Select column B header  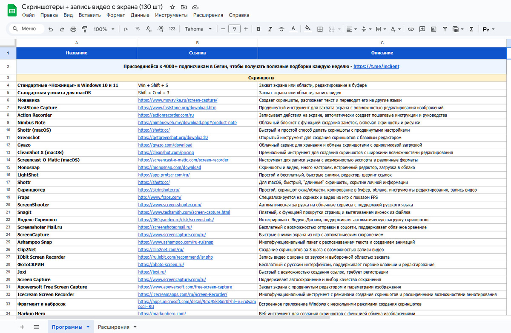(197, 43)
